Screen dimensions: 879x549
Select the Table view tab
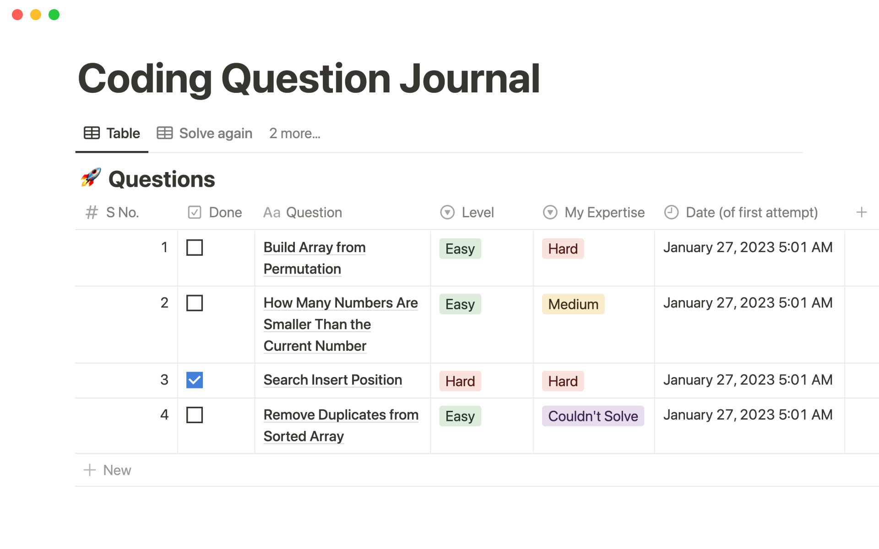[113, 133]
